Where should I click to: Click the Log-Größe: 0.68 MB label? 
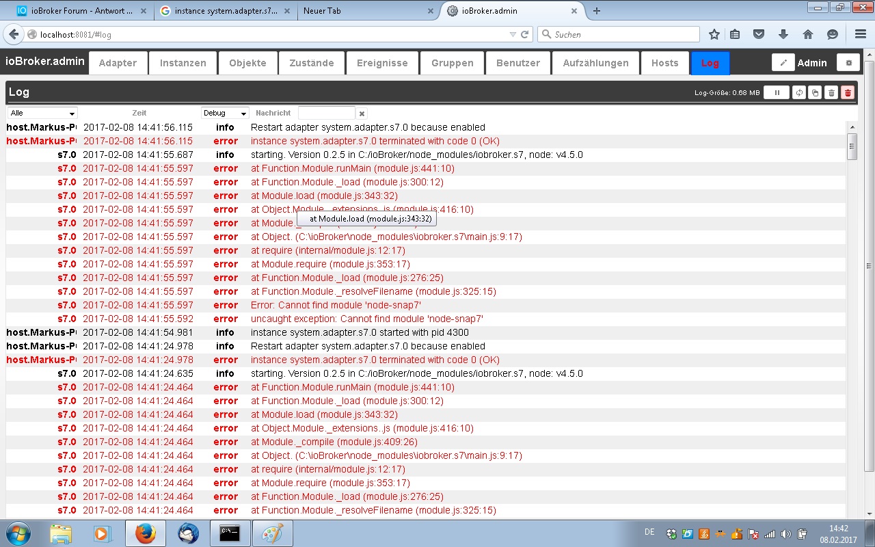pos(727,92)
